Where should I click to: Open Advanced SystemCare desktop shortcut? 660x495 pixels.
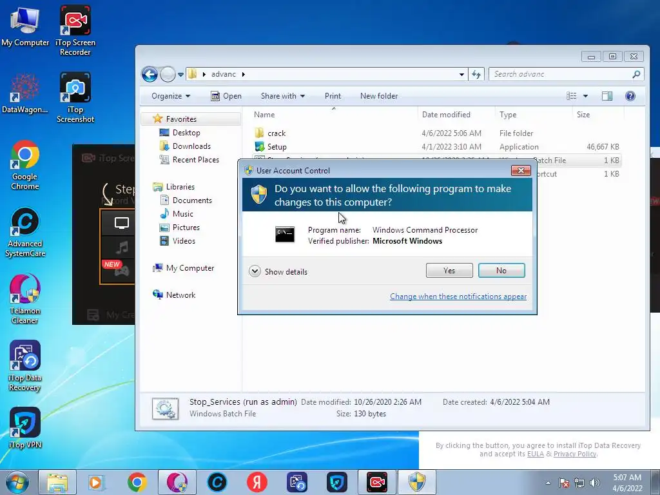coord(25,232)
